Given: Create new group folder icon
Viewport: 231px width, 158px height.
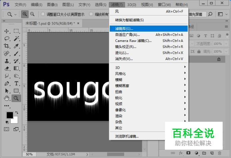Looking at the screenshot, I should [204, 153].
